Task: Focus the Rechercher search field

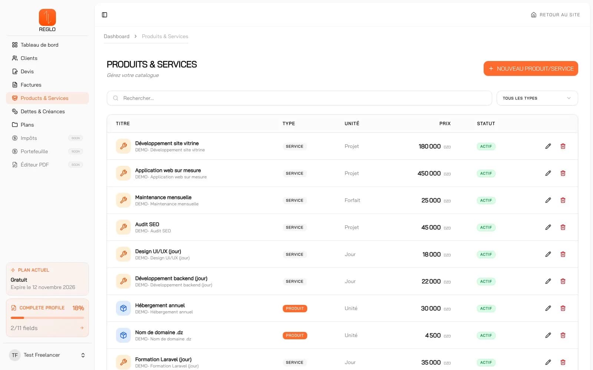Action: click(299, 98)
